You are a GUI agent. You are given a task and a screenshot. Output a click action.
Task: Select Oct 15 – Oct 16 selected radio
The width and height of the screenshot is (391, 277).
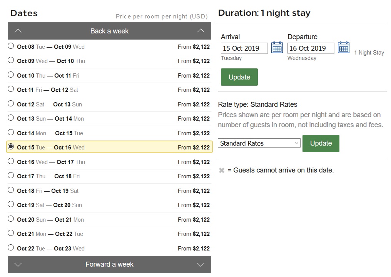pyautogui.click(x=11, y=146)
